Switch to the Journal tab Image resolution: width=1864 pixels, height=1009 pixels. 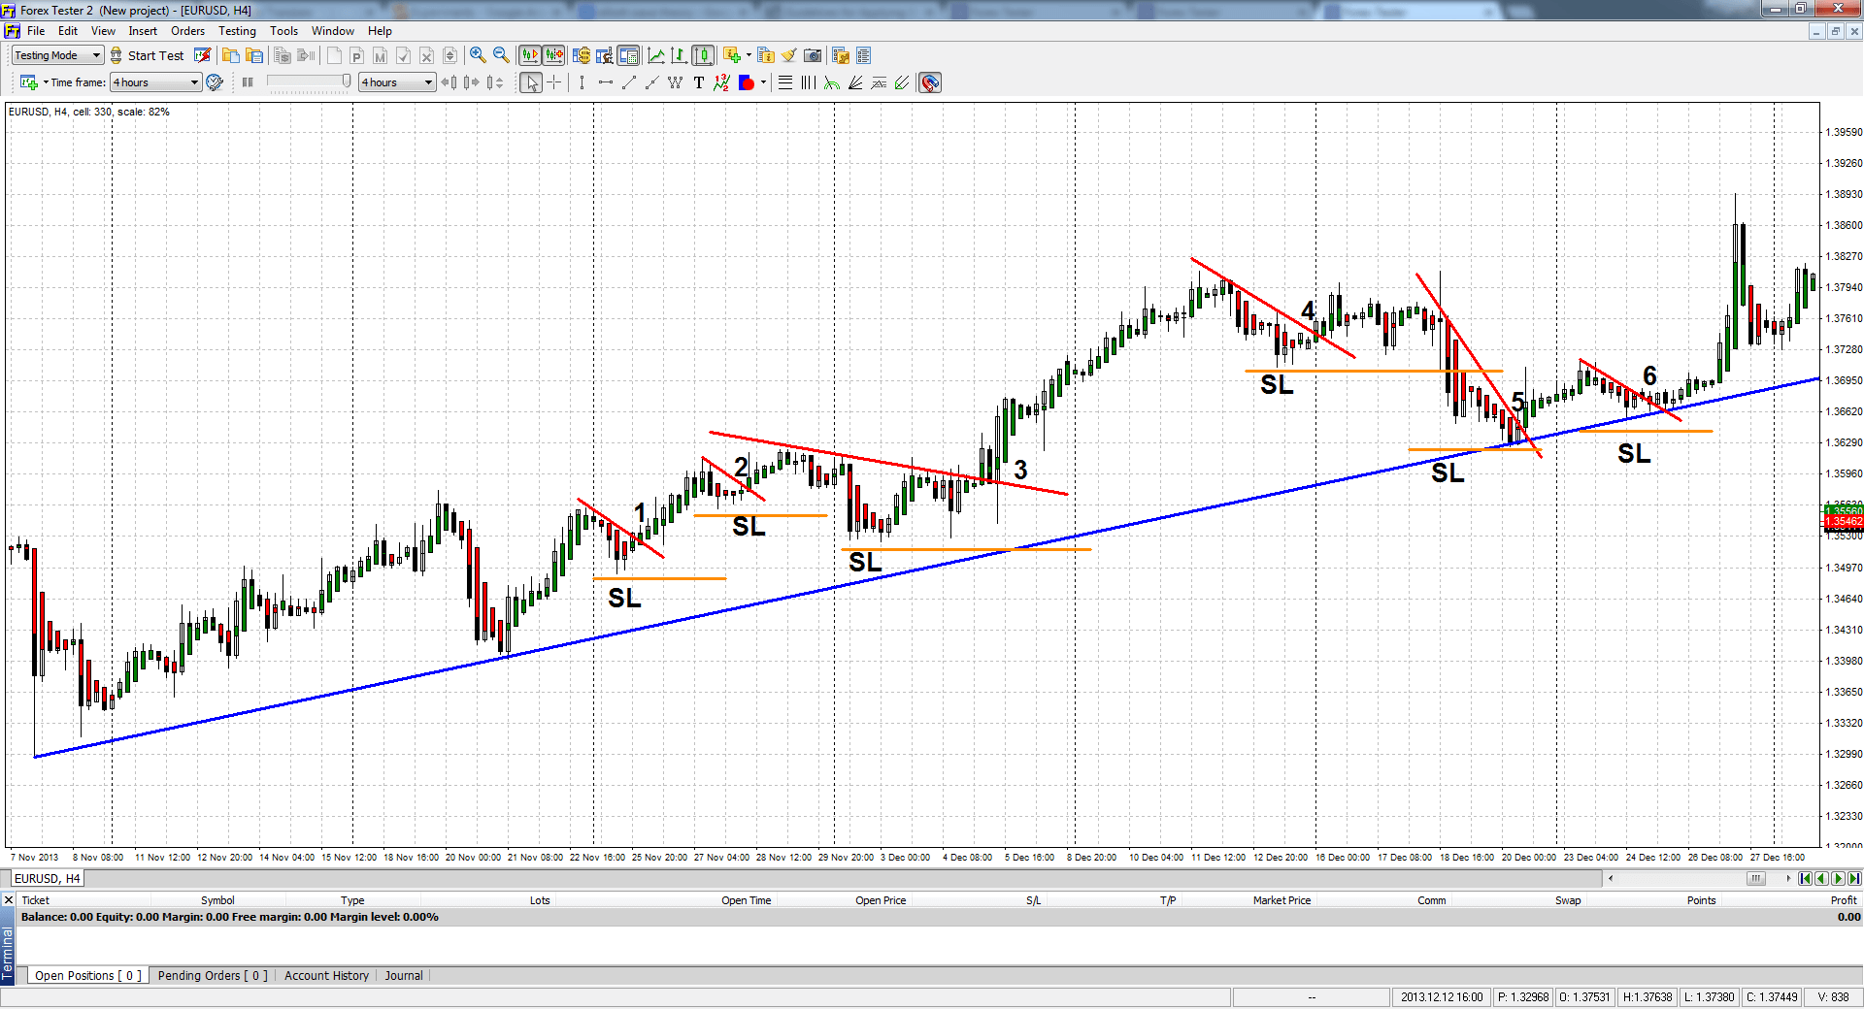[403, 975]
